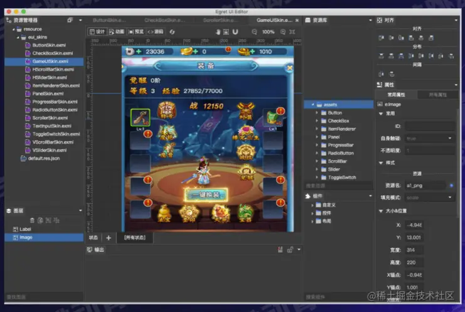Image resolution: width=465 pixels, height=312 pixels.
Task: Click the delete trash icon in 图层 panel
Action: pos(32,220)
